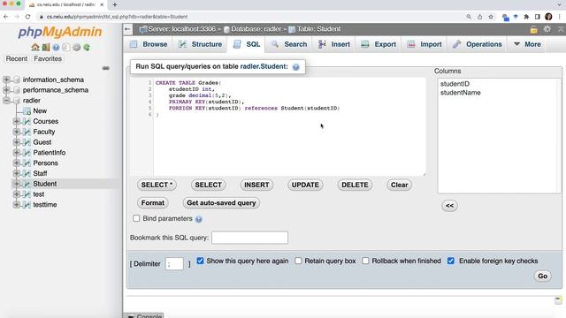The width and height of the screenshot is (566, 318).
Task: Open the Chrome profile avatar
Action: 548,17
